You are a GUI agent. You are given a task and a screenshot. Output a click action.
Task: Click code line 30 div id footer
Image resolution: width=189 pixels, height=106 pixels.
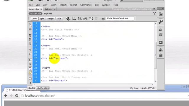[x=54, y=80]
